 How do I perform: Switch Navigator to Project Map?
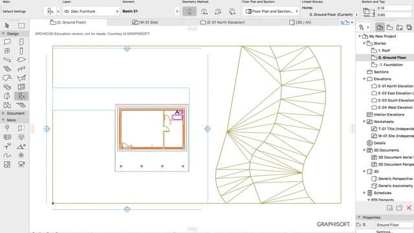coord(380,27)
